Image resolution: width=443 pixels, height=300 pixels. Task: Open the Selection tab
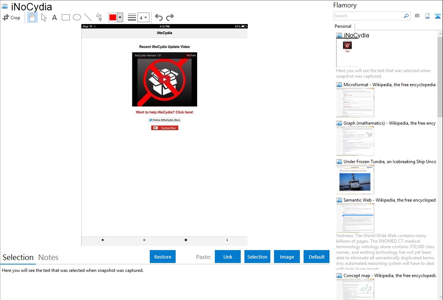18,257
